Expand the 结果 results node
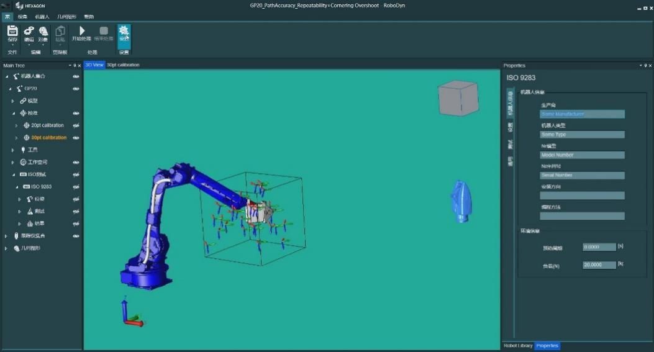 [20, 223]
